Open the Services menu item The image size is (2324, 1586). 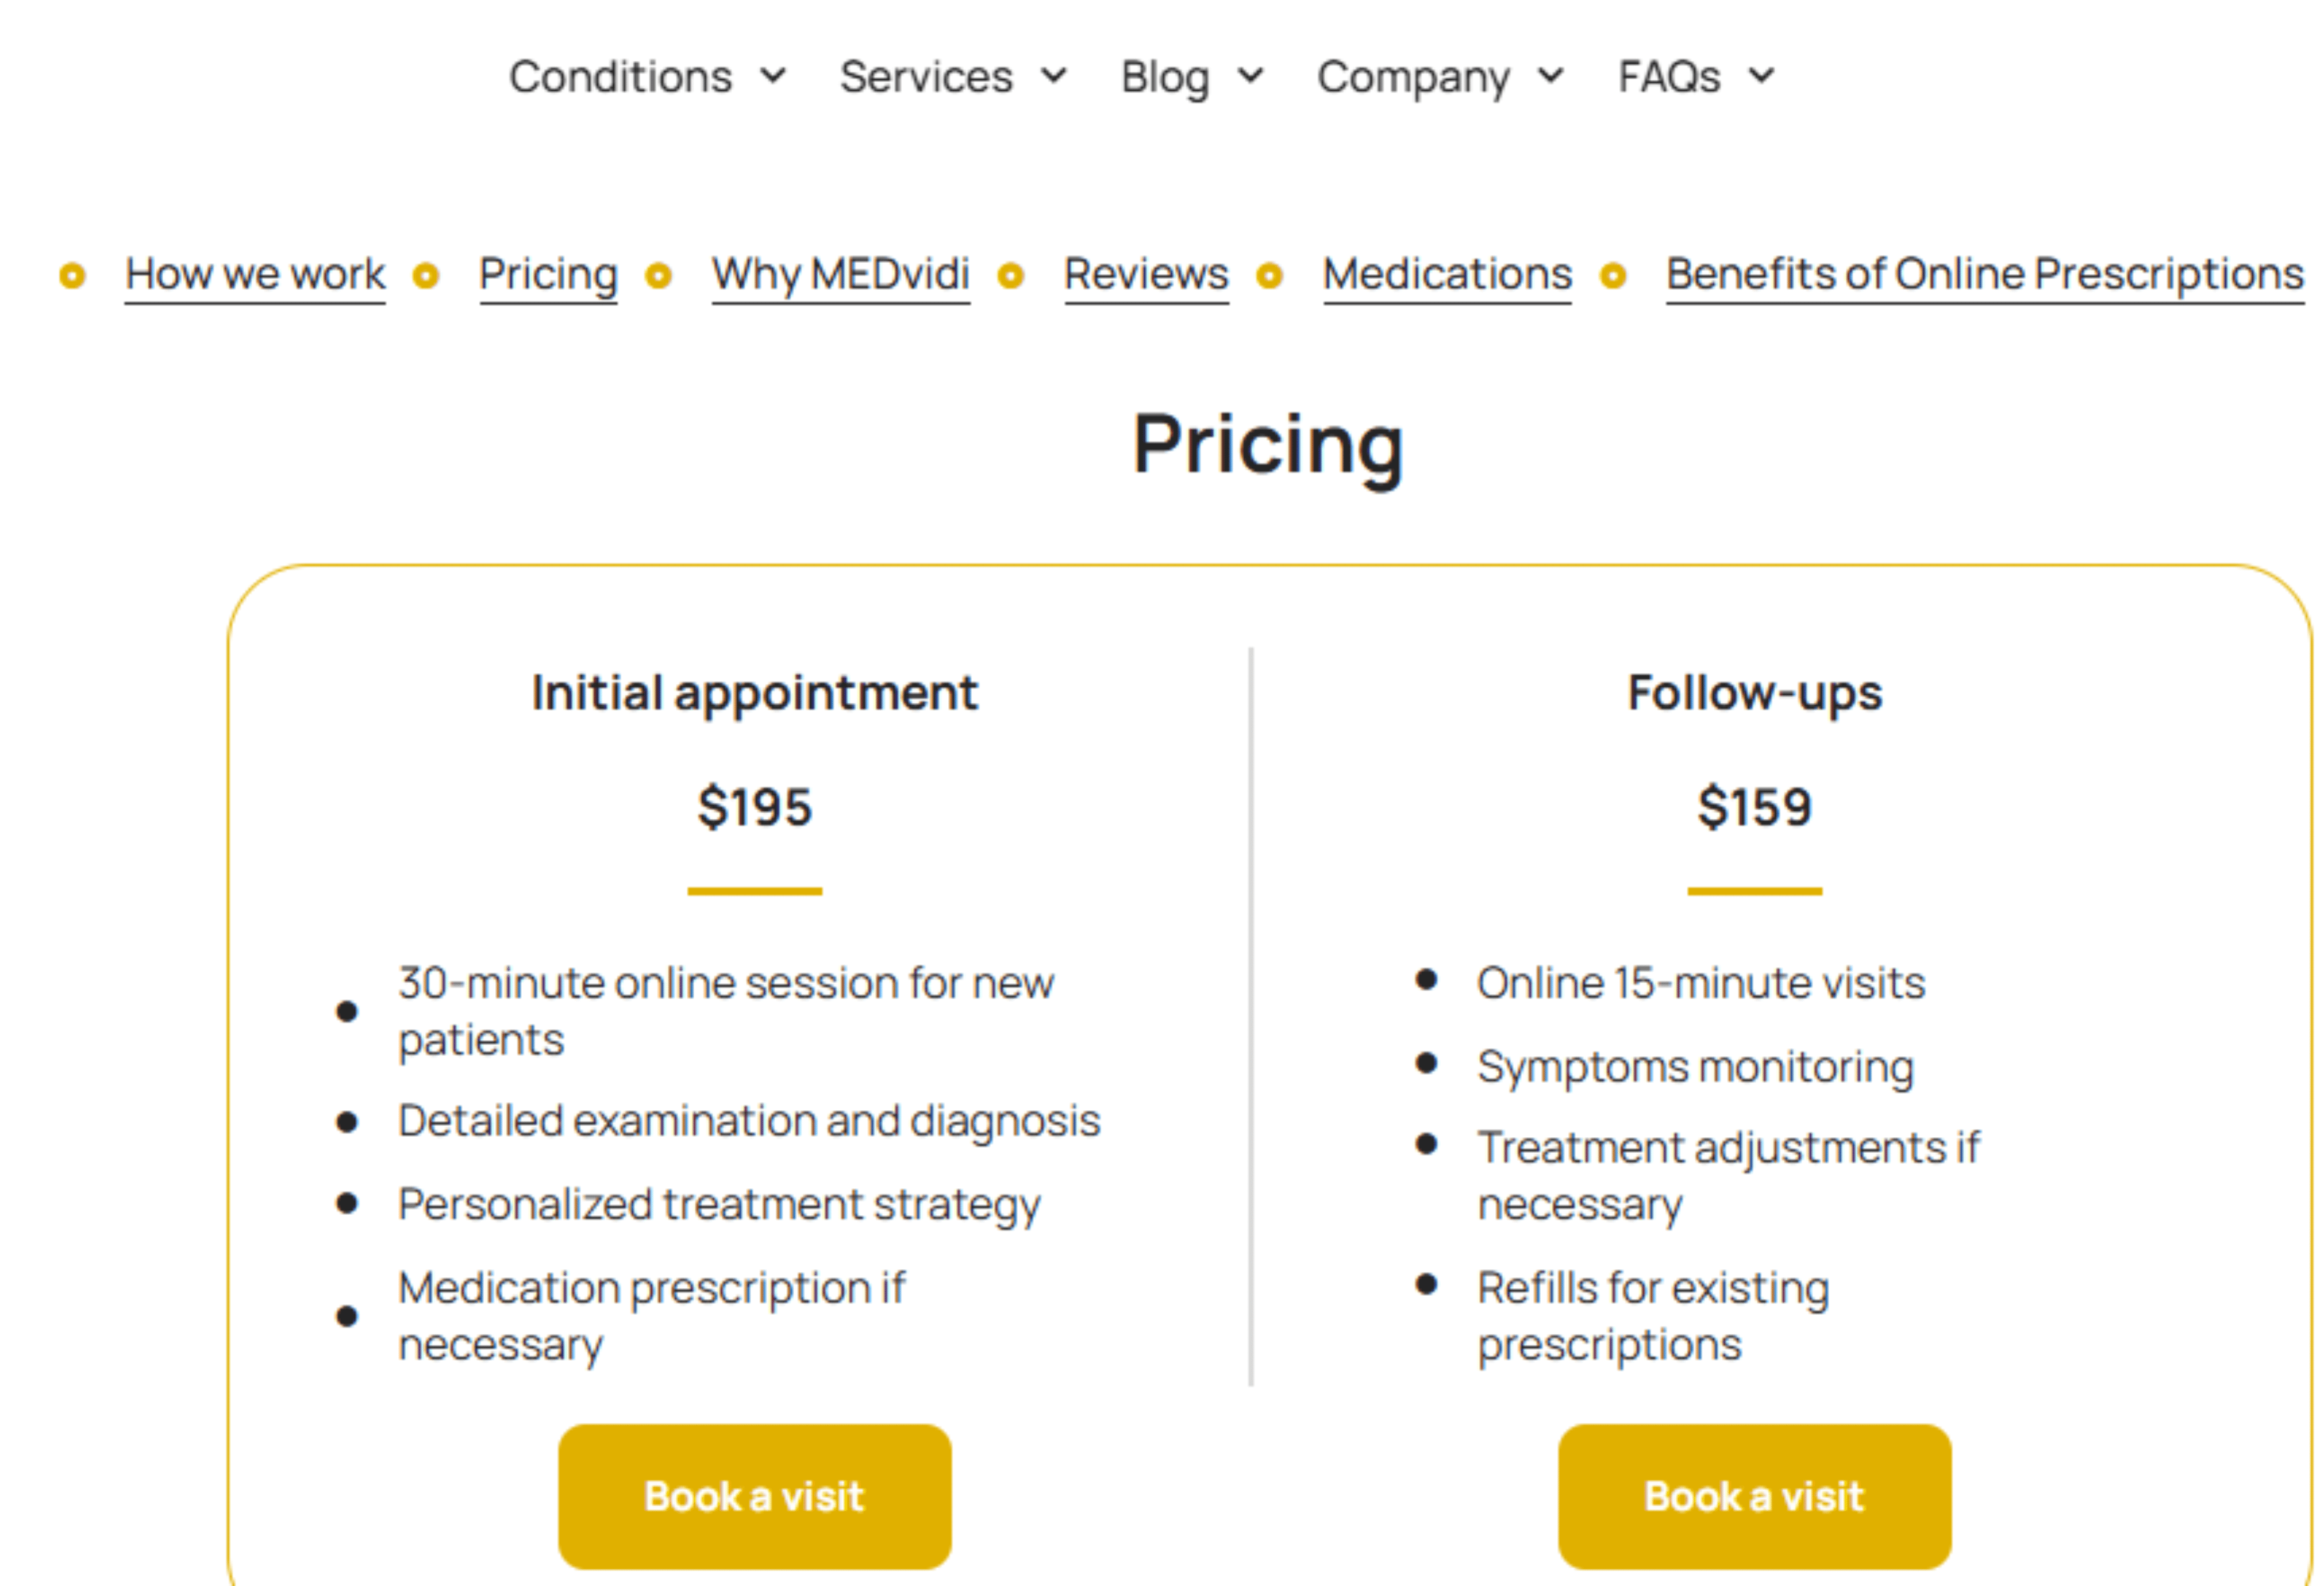(926, 77)
